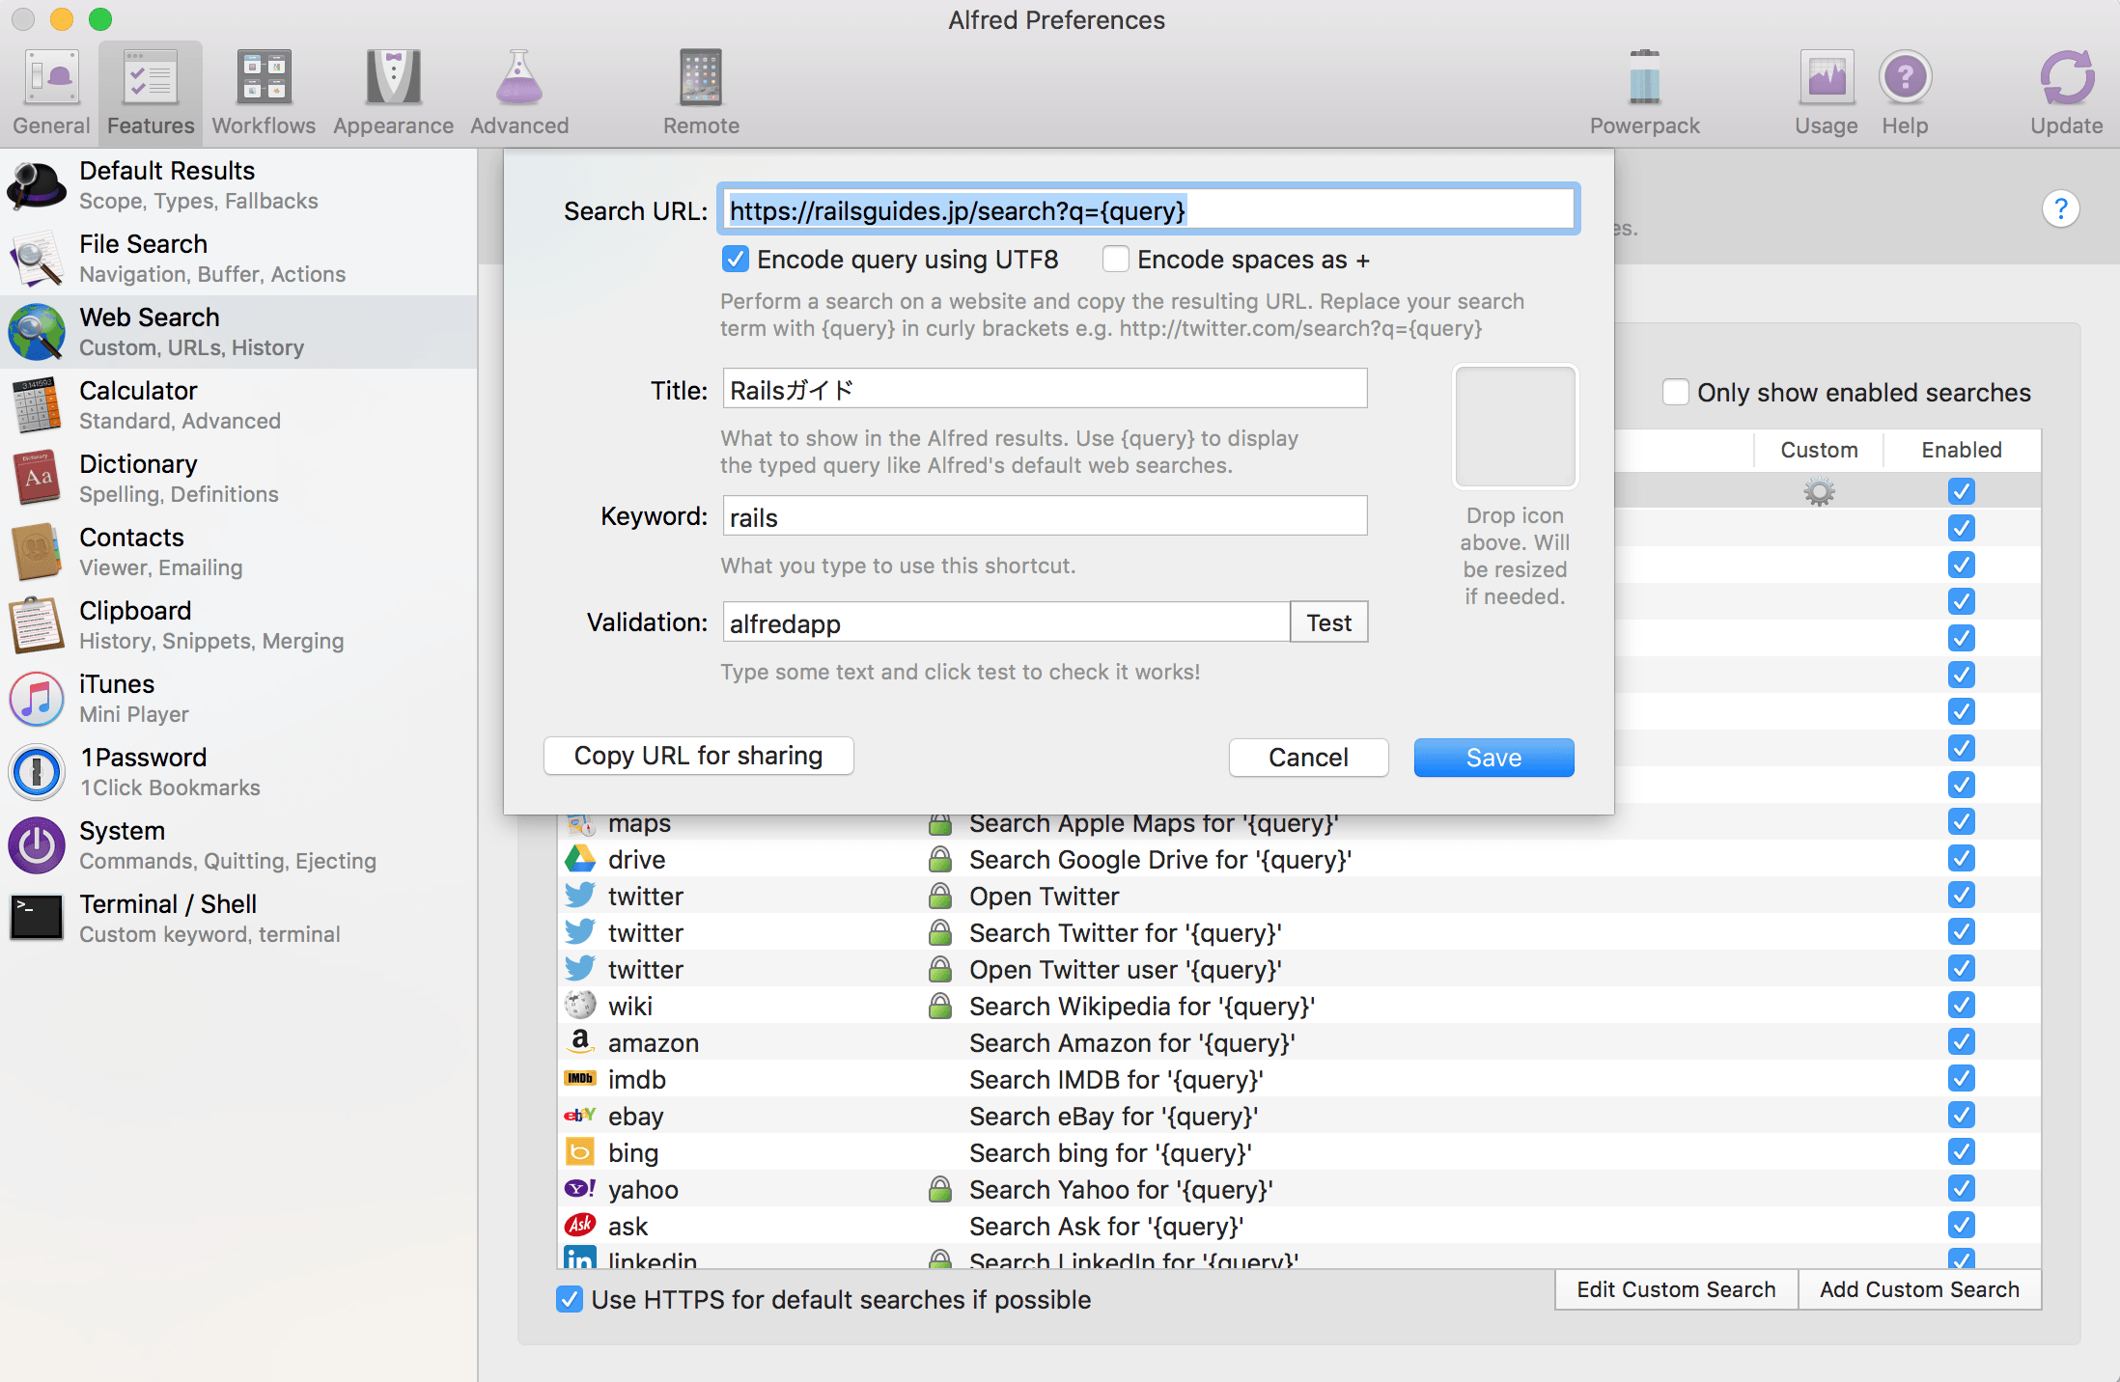The height and width of the screenshot is (1382, 2120).
Task: Open the Help toolbar icon
Action: click(x=1905, y=77)
